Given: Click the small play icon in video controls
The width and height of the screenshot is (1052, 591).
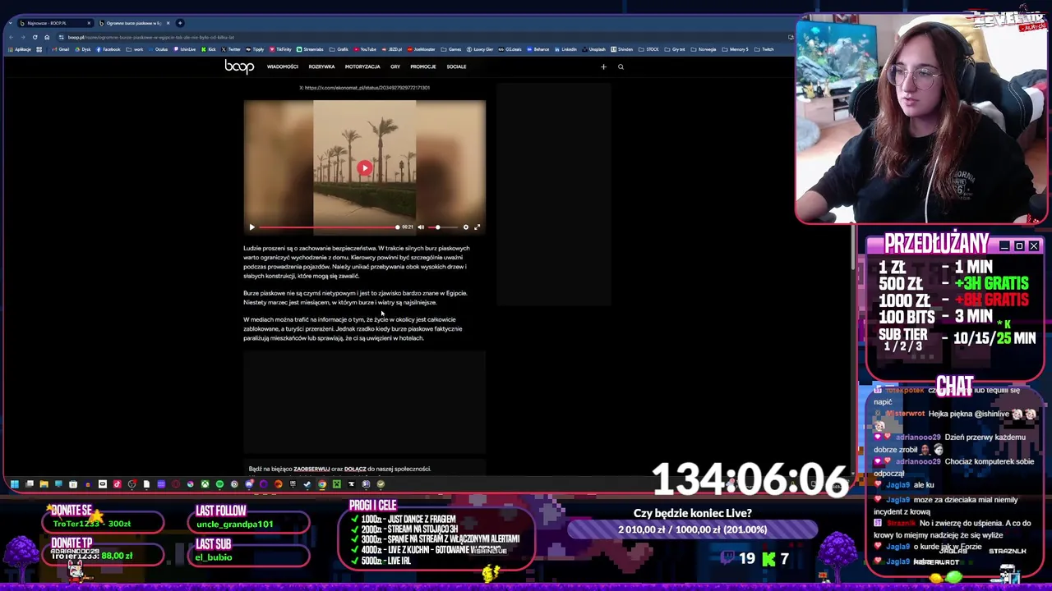Looking at the screenshot, I should 251,227.
